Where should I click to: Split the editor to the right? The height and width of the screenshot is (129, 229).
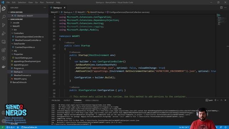click(x=221, y=8)
